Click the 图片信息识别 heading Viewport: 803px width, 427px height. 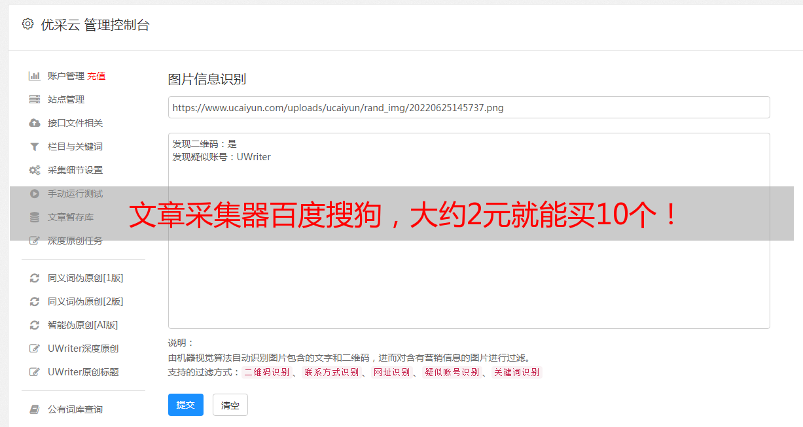click(207, 79)
